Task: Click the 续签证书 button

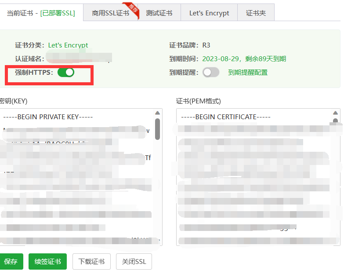Action: [47, 262]
